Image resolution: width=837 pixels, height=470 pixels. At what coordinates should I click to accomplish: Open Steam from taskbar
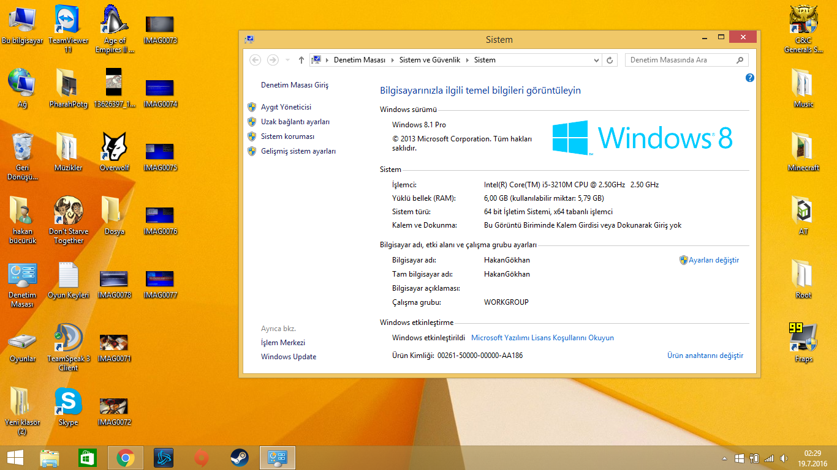point(240,457)
